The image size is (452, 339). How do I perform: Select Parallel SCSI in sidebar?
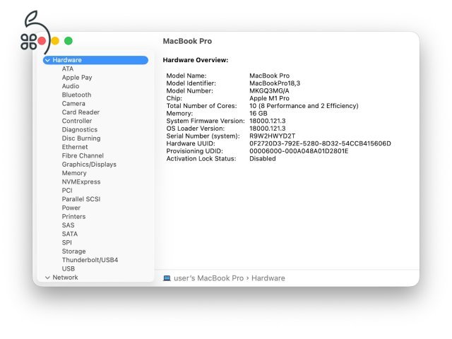[81, 199]
